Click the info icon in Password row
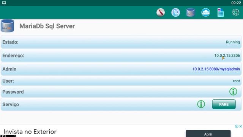This screenshot has width=243, height=137. click(233, 91)
